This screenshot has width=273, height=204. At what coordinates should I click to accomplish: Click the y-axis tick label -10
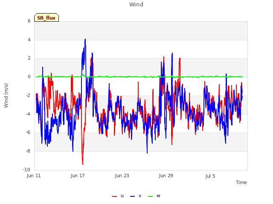(x=26, y=170)
